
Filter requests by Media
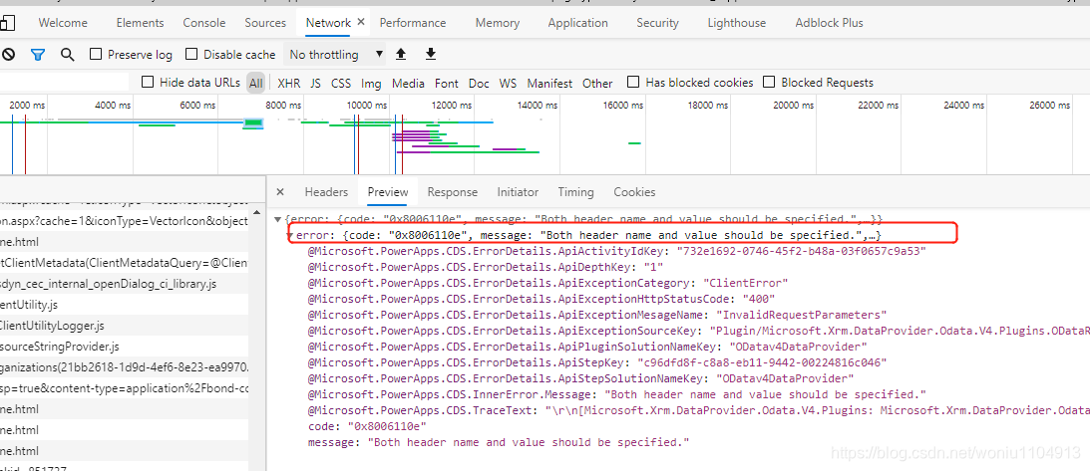tap(408, 84)
